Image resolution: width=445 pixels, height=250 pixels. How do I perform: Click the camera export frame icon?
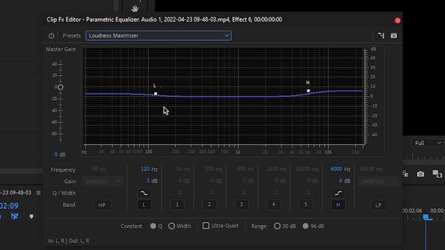click(420, 174)
